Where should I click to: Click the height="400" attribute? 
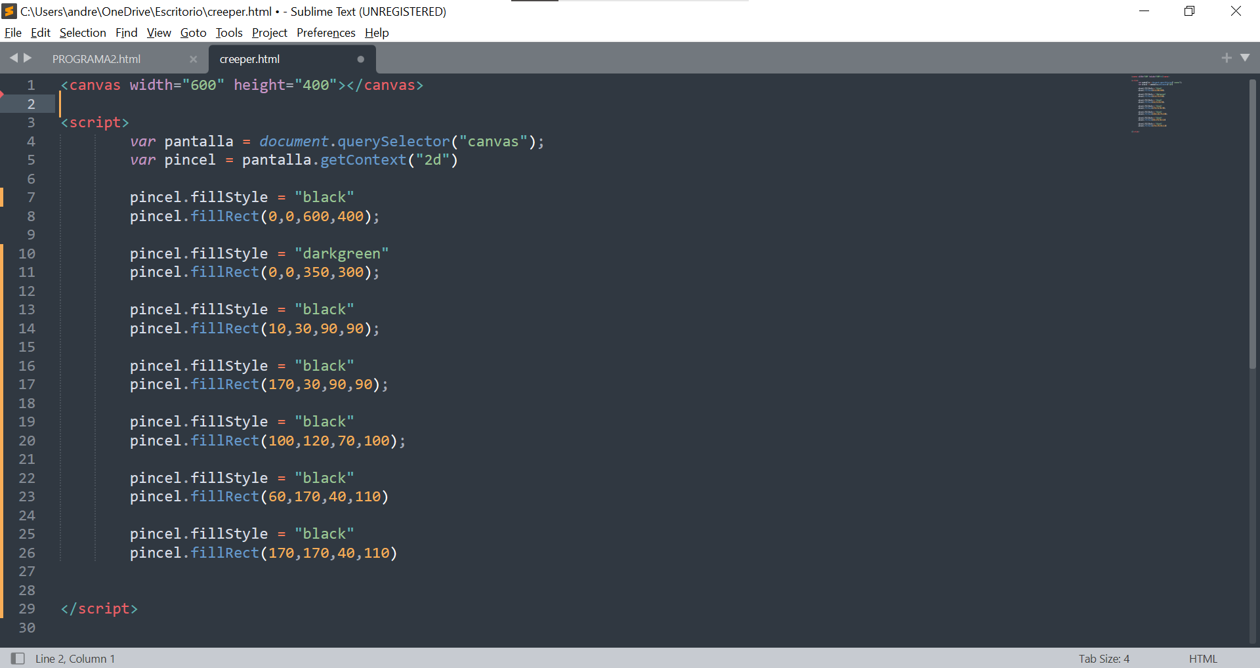pyautogui.click(x=285, y=85)
